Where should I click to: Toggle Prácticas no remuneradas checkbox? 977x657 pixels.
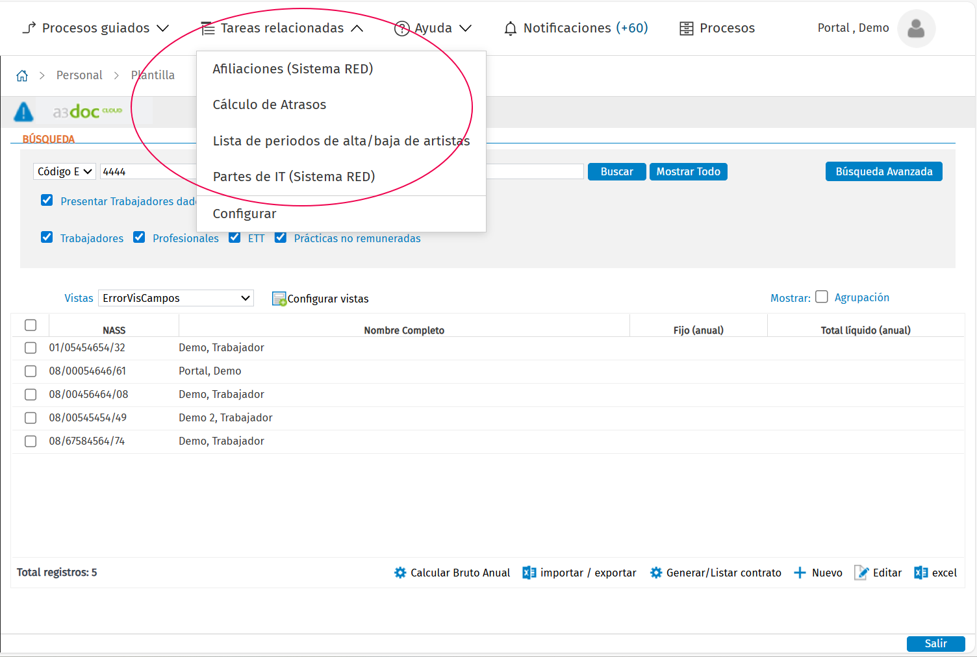(281, 237)
